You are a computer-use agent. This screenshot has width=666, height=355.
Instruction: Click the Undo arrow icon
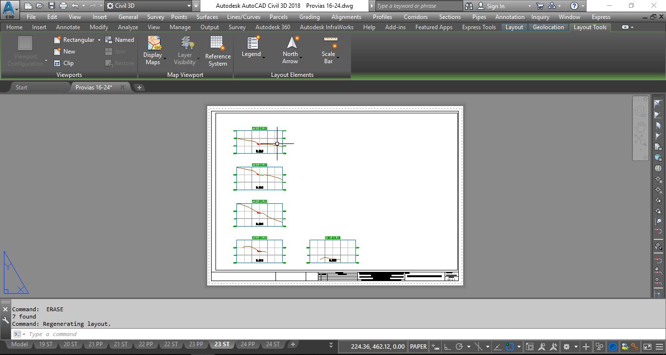pos(75,6)
